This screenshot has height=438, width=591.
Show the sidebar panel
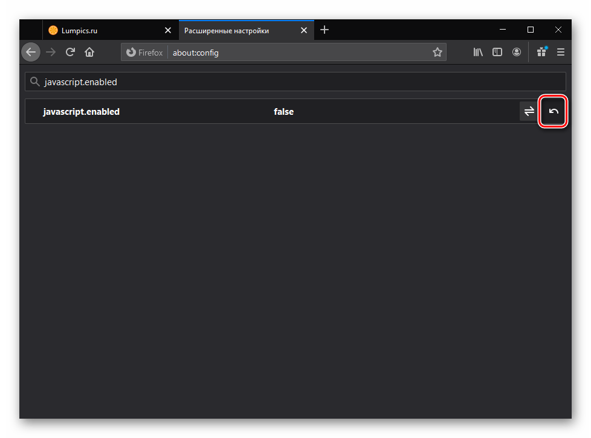[497, 53]
